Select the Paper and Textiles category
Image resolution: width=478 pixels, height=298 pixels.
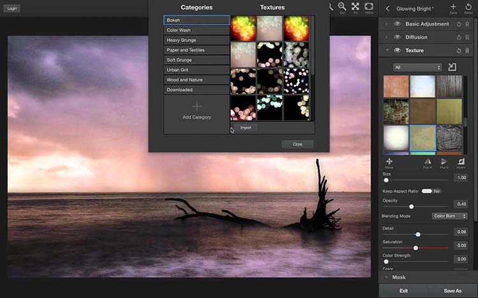[197, 50]
